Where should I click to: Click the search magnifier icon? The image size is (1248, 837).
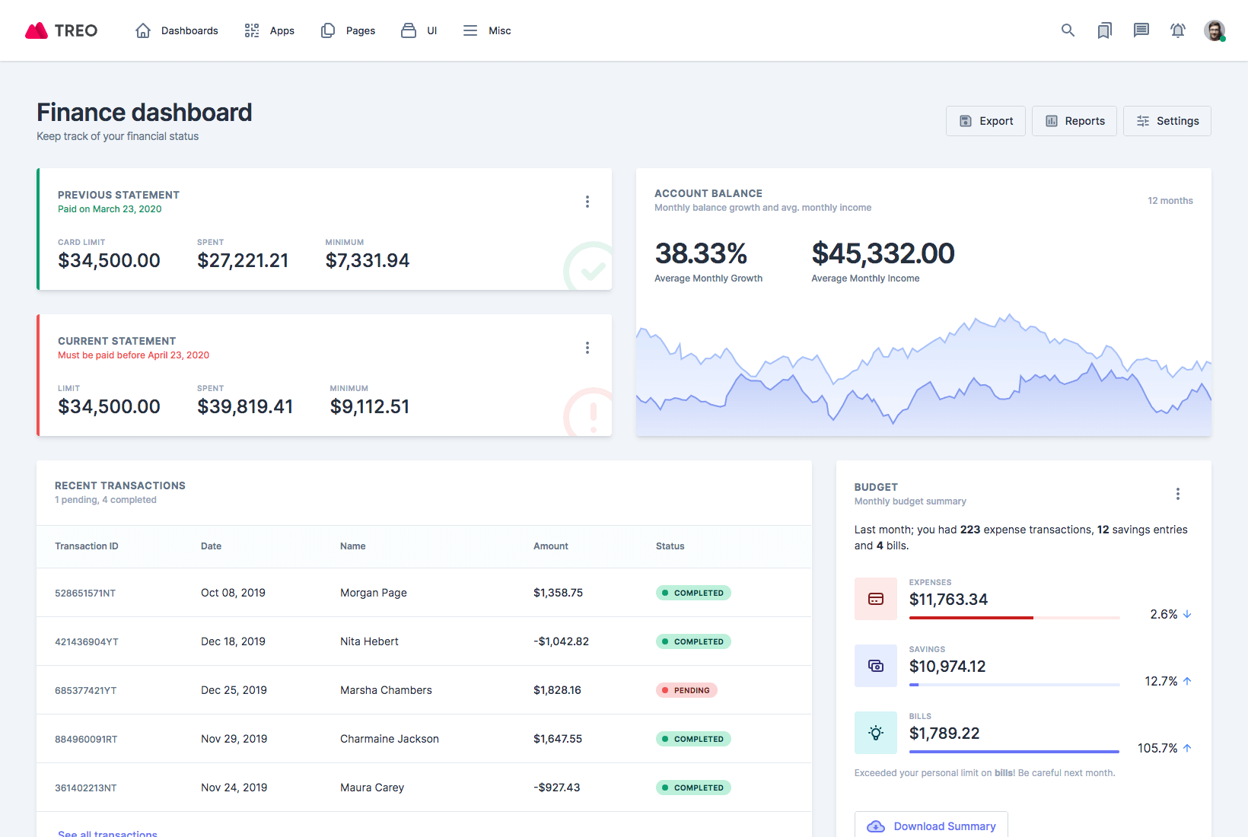(1068, 30)
